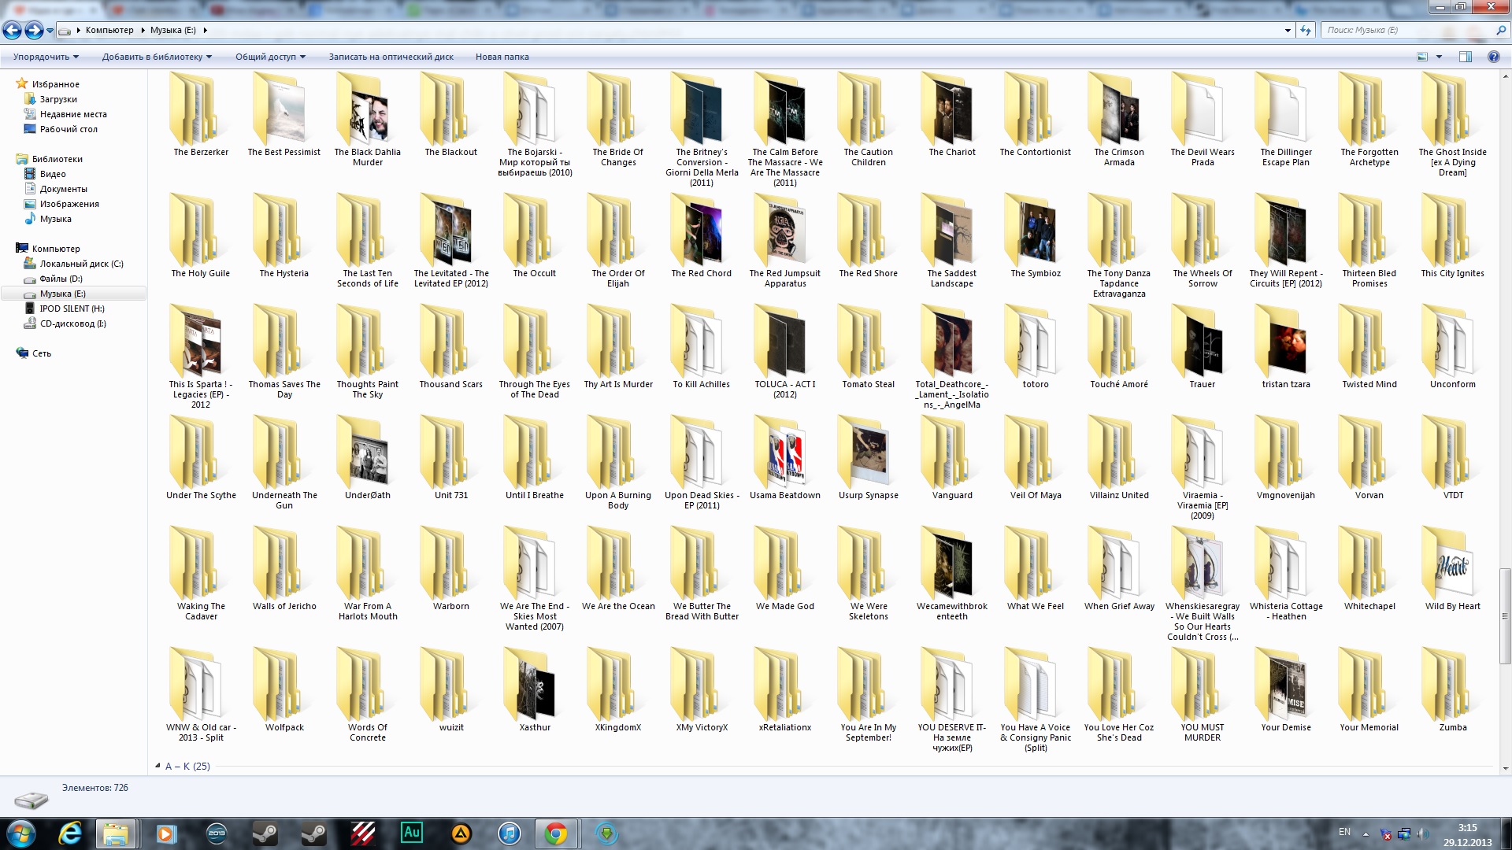This screenshot has width=1512, height=850.
Task: Click the Back navigation arrow
Action: tap(12, 31)
